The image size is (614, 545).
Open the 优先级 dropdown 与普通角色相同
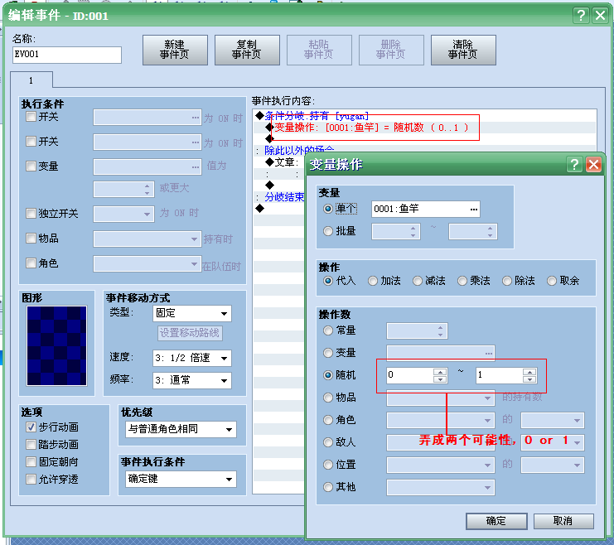coord(181,429)
